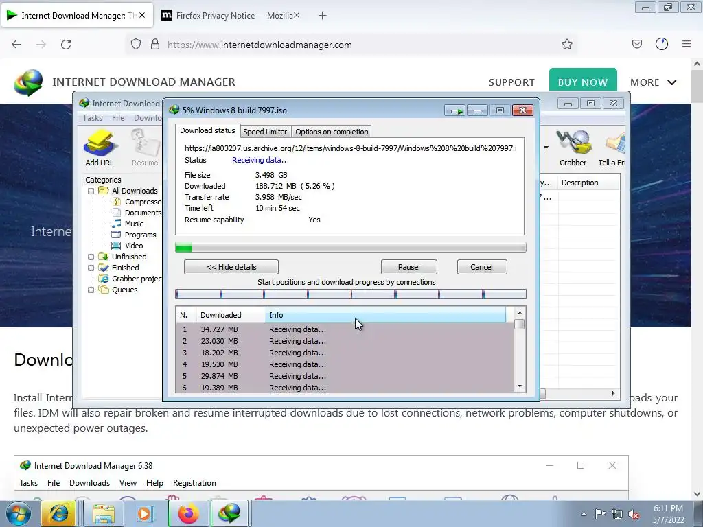Image resolution: width=703 pixels, height=527 pixels.
Task: Cancel the current download
Action: (x=482, y=267)
